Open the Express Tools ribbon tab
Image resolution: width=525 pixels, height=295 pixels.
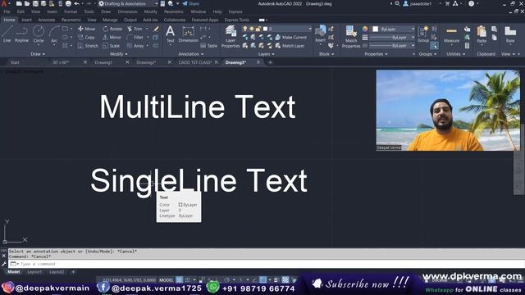(237, 20)
